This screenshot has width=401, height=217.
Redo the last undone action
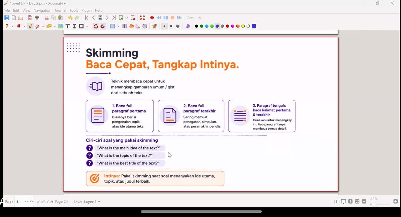(77, 18)
